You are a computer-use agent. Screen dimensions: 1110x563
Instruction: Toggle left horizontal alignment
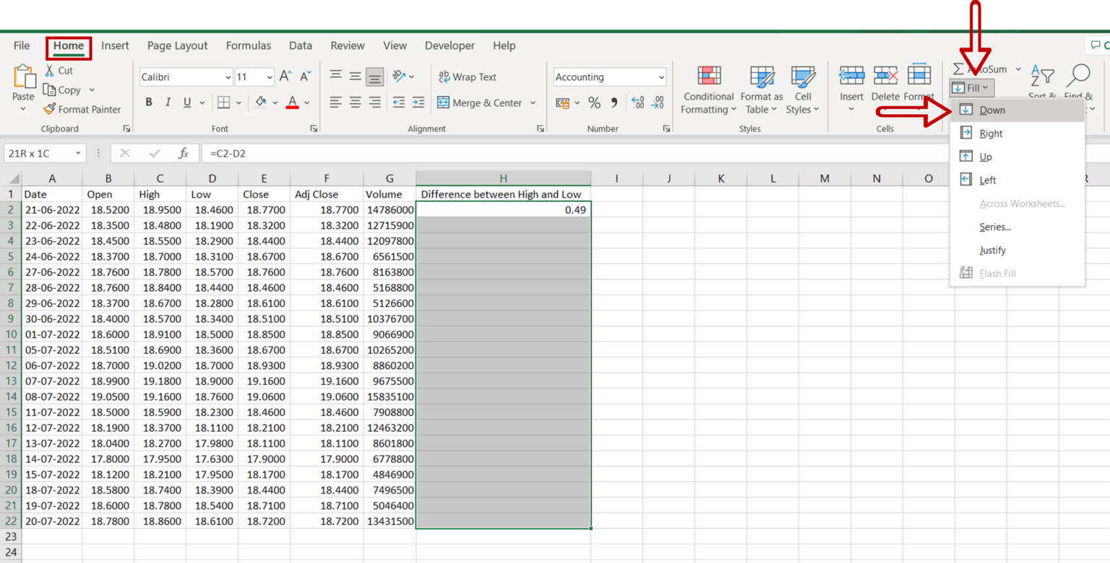(x=336, y=102)
